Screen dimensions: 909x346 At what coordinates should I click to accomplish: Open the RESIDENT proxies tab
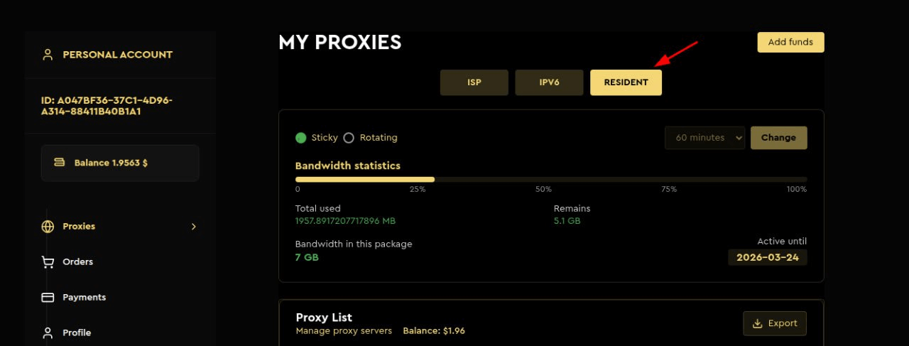coord(626,82)
